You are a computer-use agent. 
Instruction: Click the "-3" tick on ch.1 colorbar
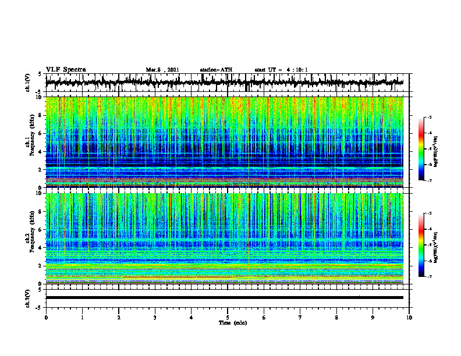430,118
